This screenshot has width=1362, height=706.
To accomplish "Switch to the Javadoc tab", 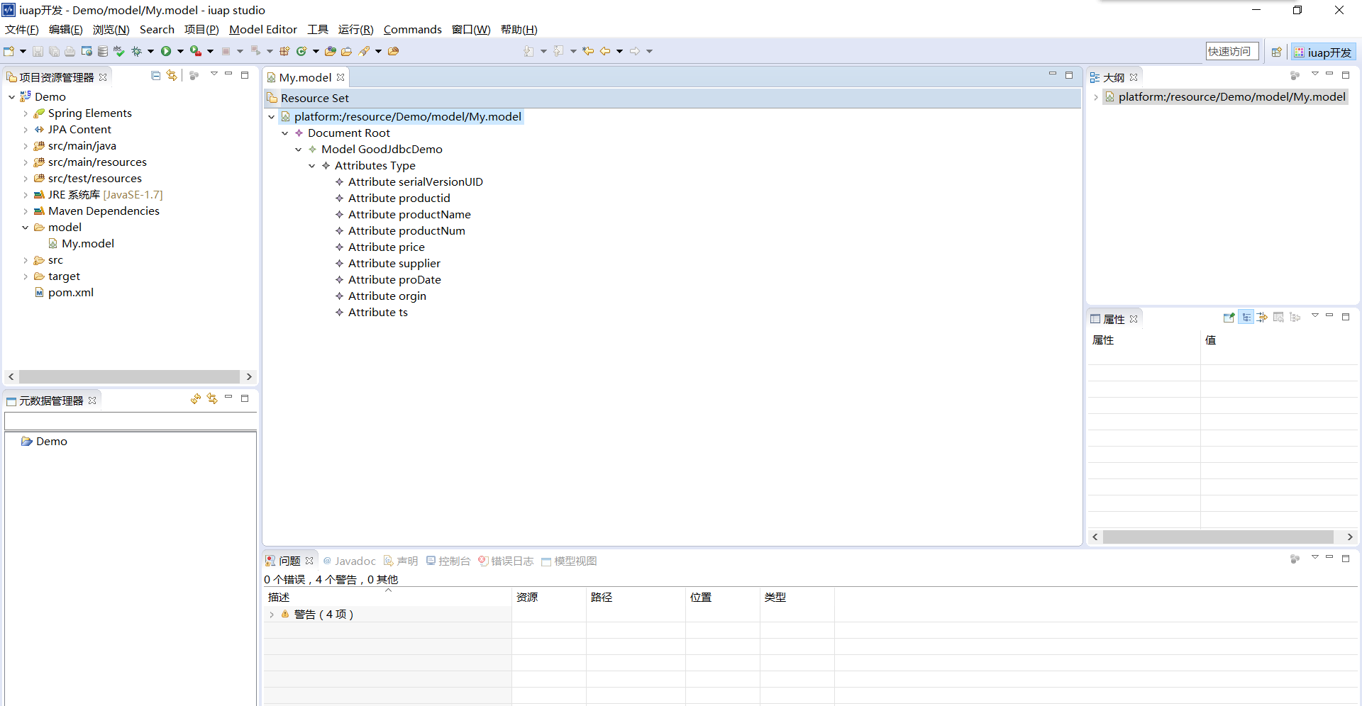I will coord(350,561).
